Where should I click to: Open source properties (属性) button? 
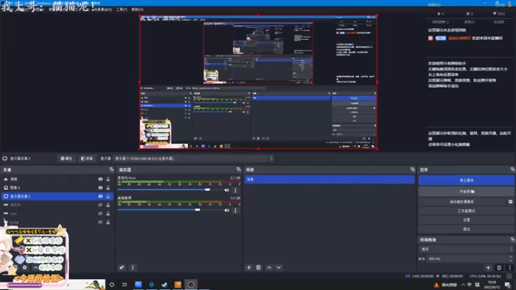pyautogui.click(x=66, y=159)
